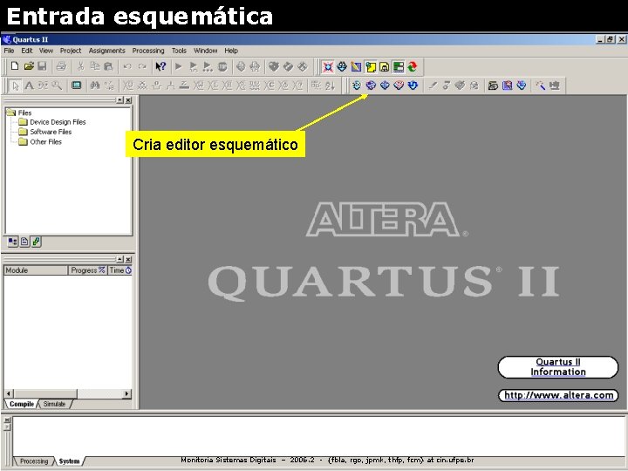The width and height of the screenshot is (628, 471).
Task: Click the New file icon
Action: pyautogui.click(x=15, y=66)
